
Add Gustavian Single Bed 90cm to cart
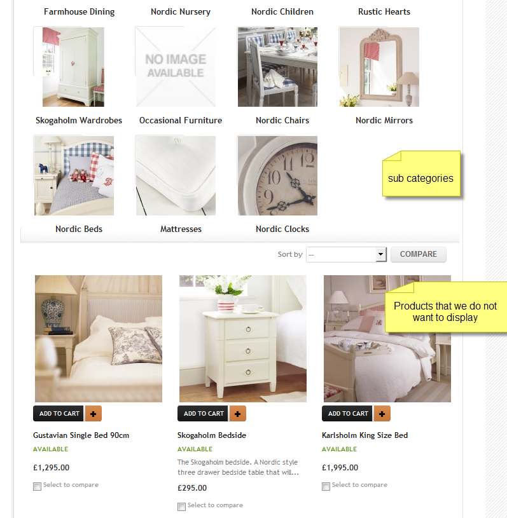(x=59, y=413)
